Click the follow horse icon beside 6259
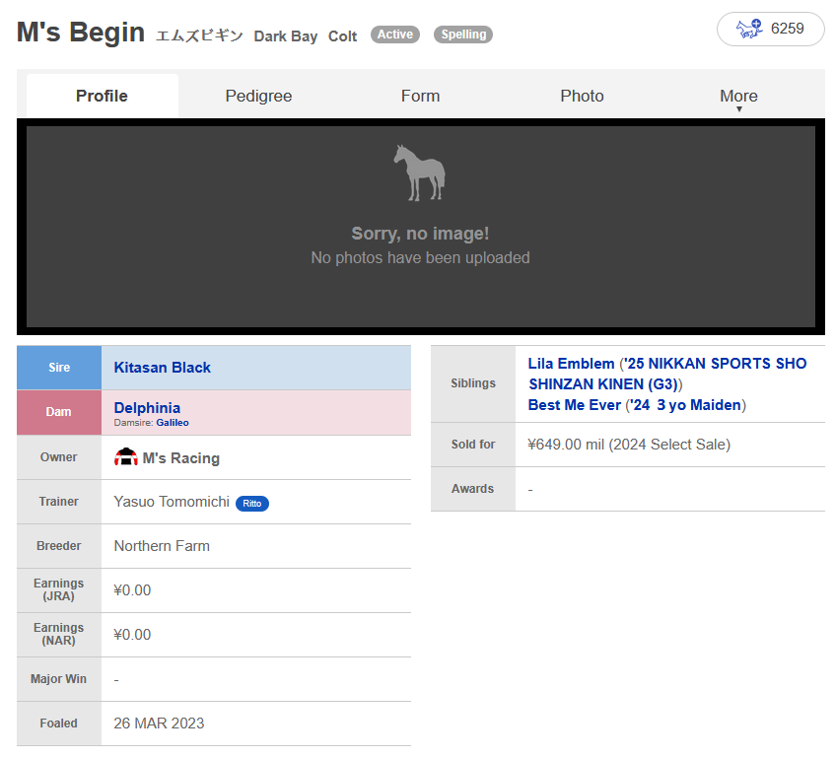This screenshot has width=835, height=758. (x=749, y=29)
